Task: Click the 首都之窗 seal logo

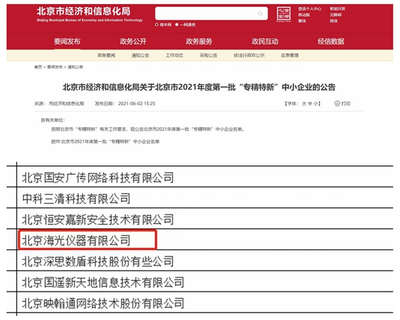Action: [x=284, y=14]
